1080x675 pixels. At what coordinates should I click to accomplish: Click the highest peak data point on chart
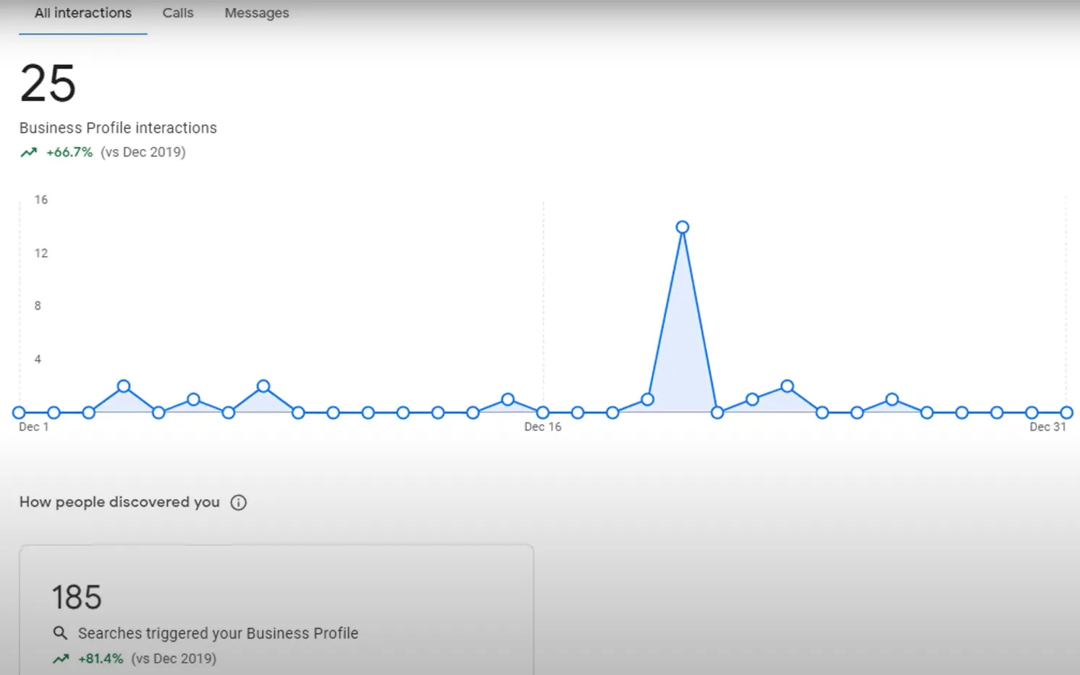click(x=682, y=227)
